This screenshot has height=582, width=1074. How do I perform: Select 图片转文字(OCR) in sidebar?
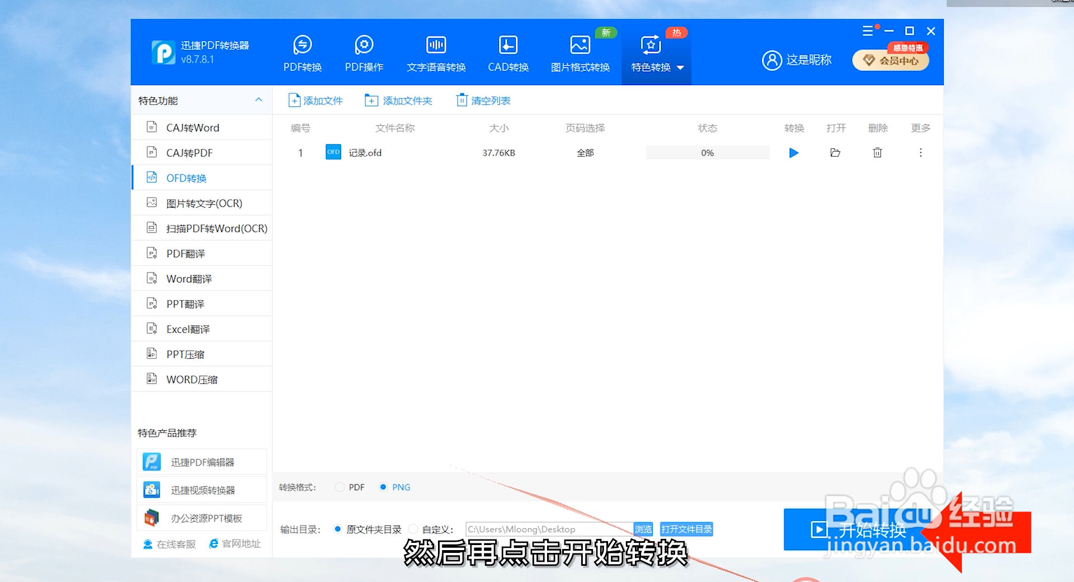pos(202,203)
